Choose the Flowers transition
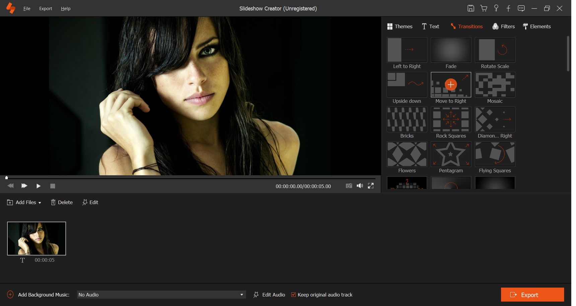The image size is (576, 306). (x=407, y=154)
